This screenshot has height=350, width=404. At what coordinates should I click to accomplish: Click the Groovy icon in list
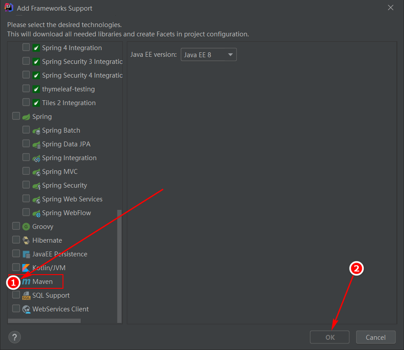click(26, 227)
